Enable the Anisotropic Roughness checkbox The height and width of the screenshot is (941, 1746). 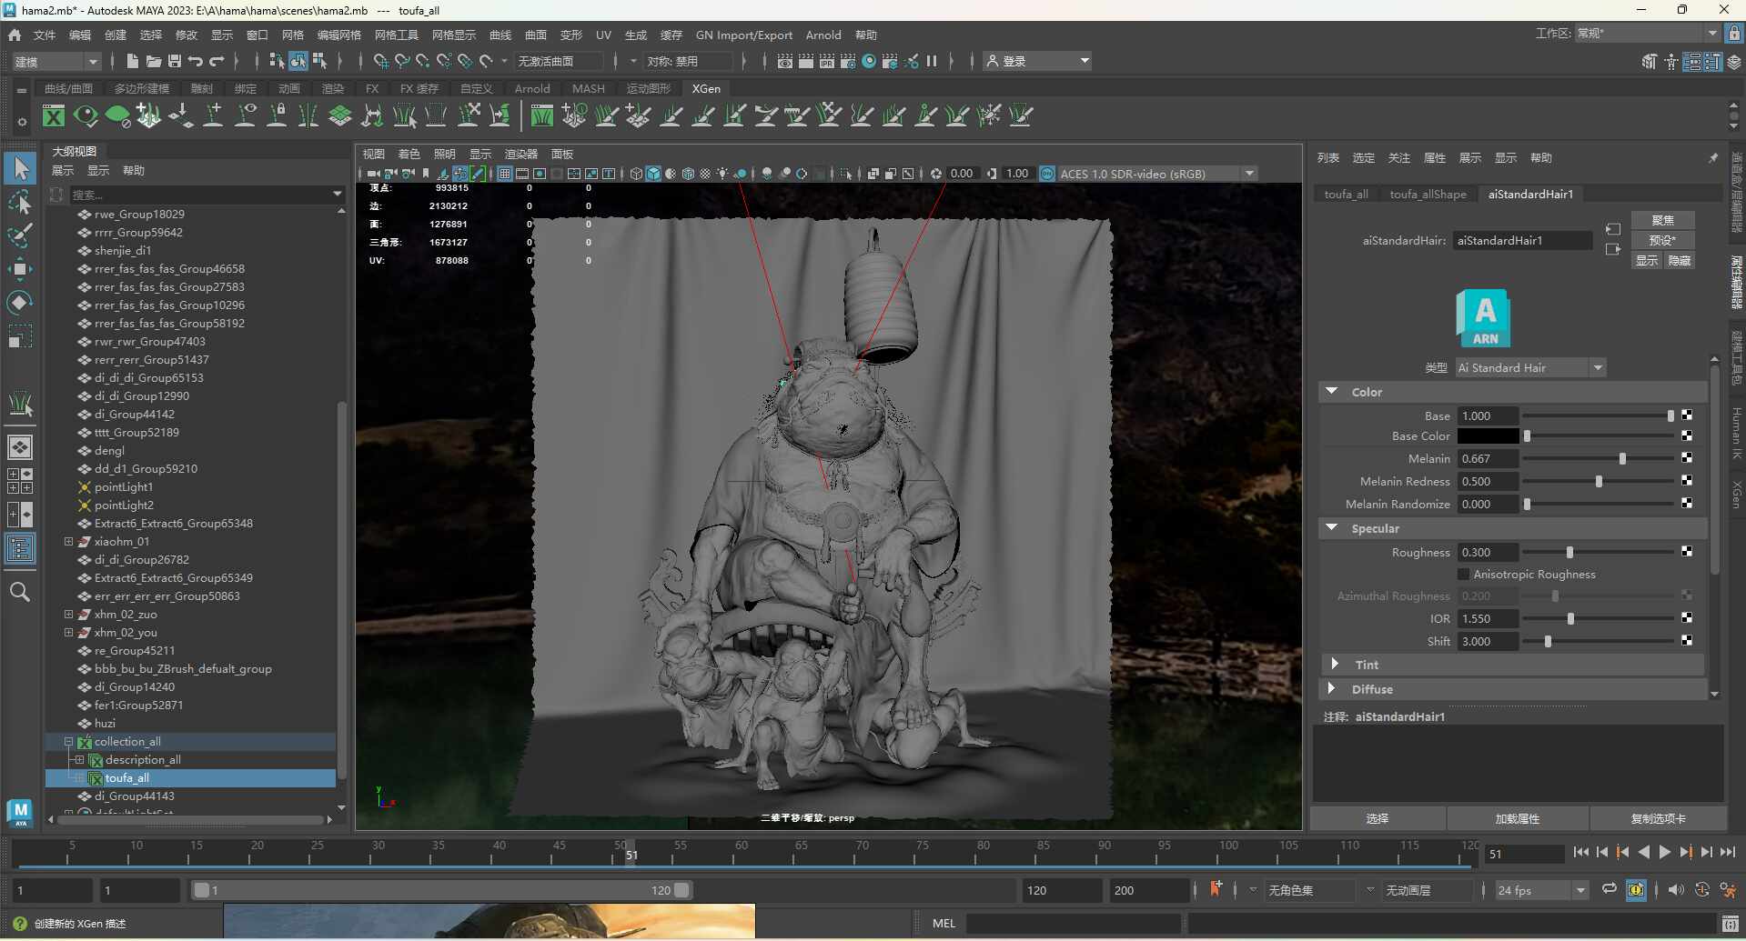click(1463, 575)
